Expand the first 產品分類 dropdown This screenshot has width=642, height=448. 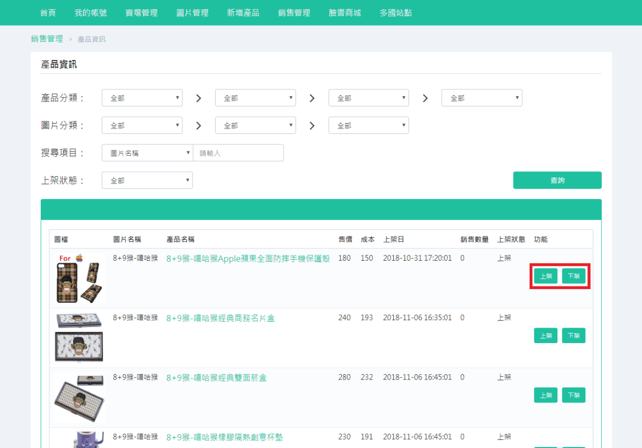142,98
